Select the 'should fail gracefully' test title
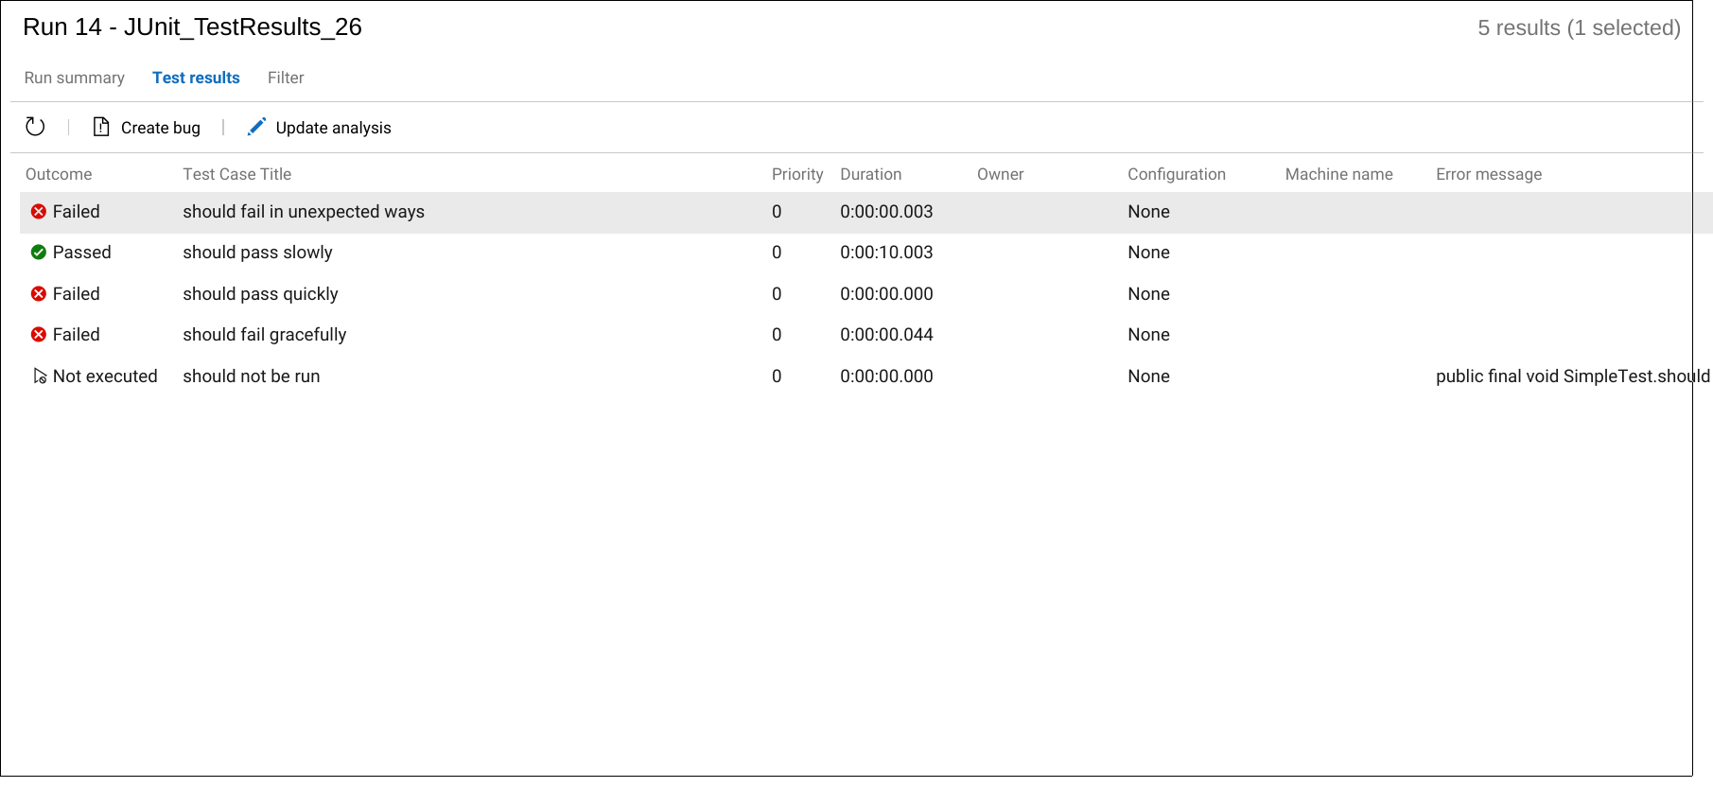1713x805 pixels. pyautogui.click(x=265, y=335)
